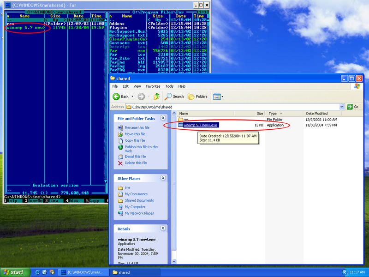The height and width of the screenshot is (277, 369).
Task: Open Search in the shared window
Action: tap(174, 96)
